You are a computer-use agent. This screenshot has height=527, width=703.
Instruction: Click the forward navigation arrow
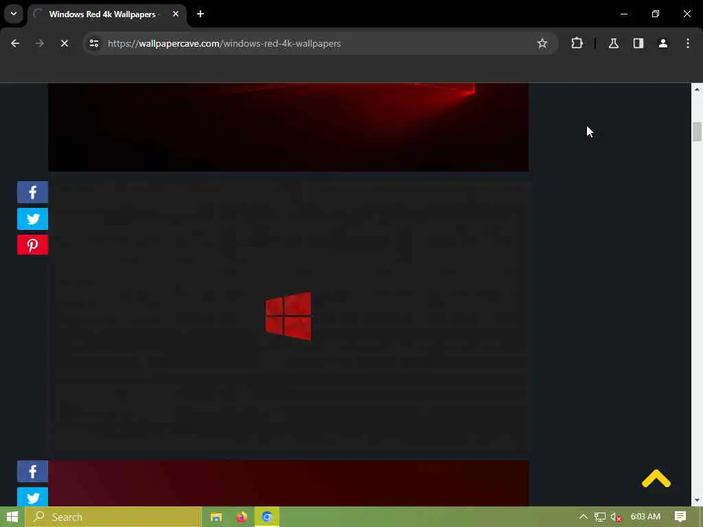coord(39,43)
